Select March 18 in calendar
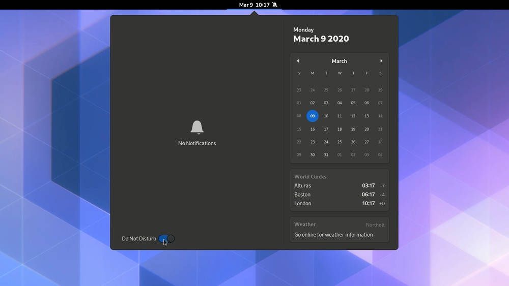 pos(340,129)
